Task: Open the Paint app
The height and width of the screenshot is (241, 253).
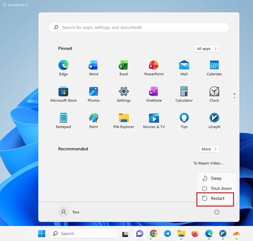Action: [94, 121]
